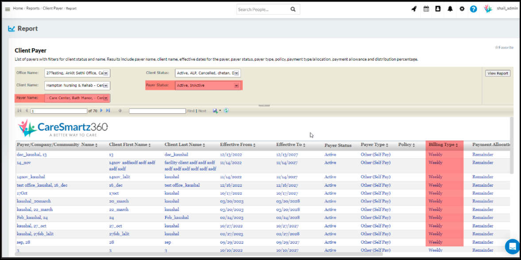Open settings gear icon
The height and width of the screenshot is (260, 521).
point(462,9)
